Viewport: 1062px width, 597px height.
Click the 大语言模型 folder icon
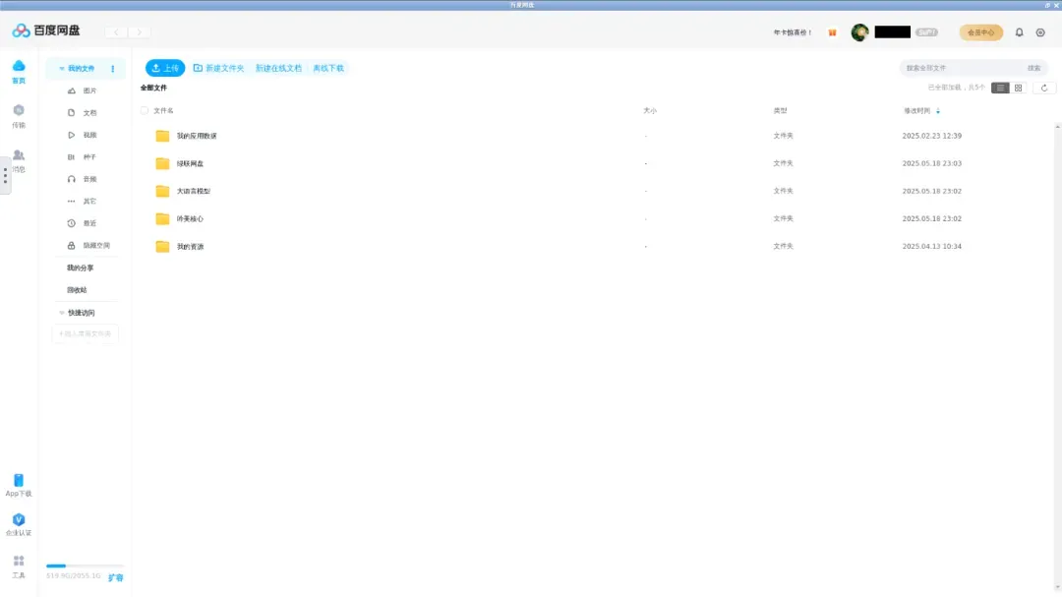click(162, 191)
